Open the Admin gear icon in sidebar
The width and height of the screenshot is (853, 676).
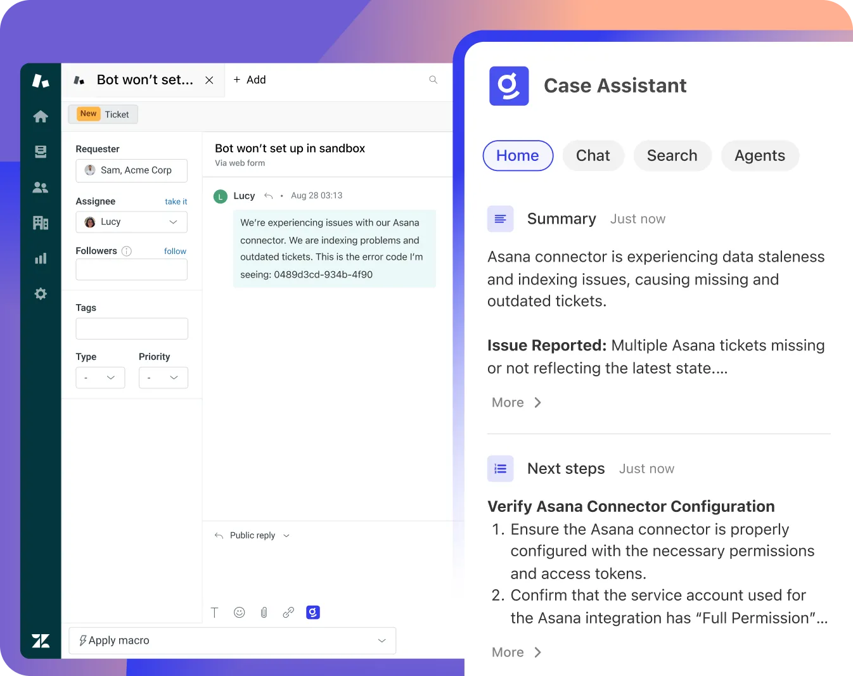point(41,294)
